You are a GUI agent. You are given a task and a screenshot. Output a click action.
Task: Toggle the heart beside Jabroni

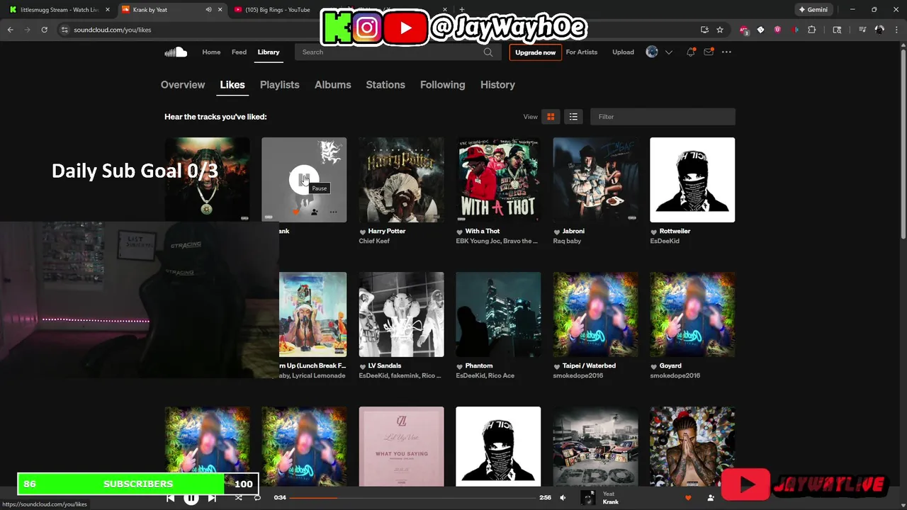557,232
